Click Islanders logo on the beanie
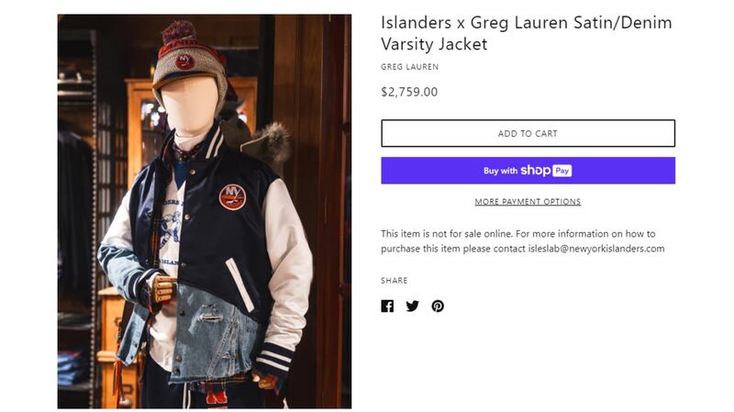 pyautogui.click(x=184, y=61)
